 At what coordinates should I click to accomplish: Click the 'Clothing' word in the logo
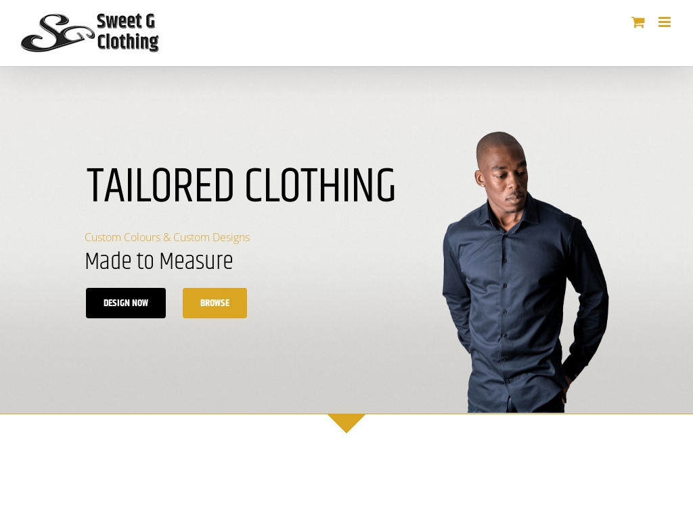[128, 42]
